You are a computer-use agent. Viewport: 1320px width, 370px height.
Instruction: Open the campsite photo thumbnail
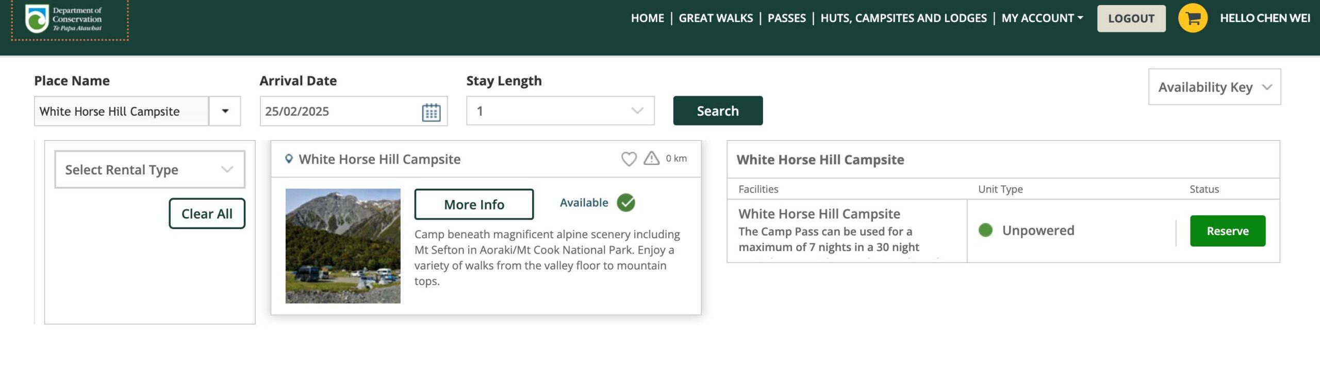343,246
